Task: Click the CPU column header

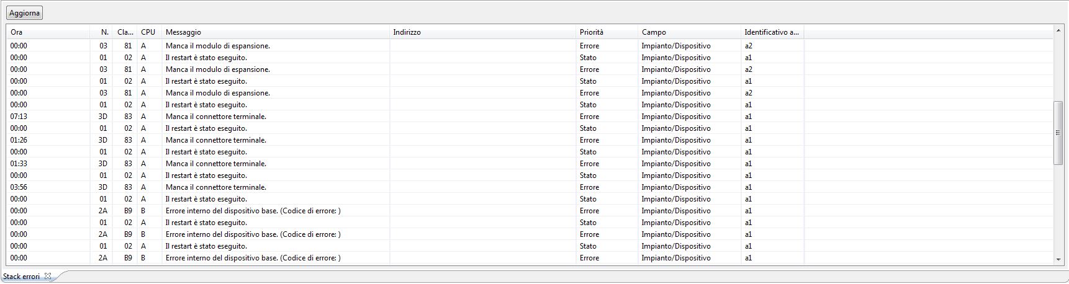Action: 149,32
